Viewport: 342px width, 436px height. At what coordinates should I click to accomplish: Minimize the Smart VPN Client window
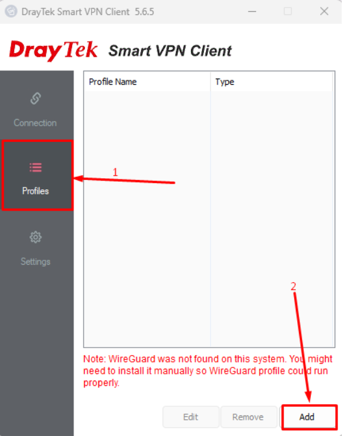click(252, 11)
